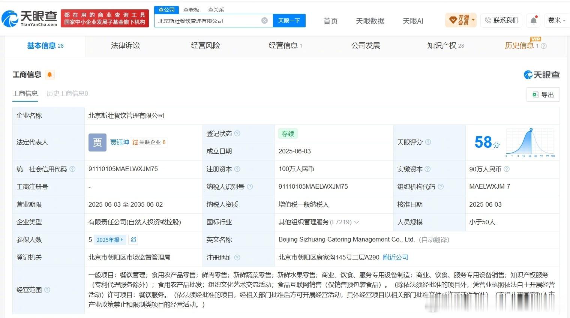Viewport: 570px width, 318px height.
Task: Click the question mark next to 天眼评分
Action: [x=428, y=142]
